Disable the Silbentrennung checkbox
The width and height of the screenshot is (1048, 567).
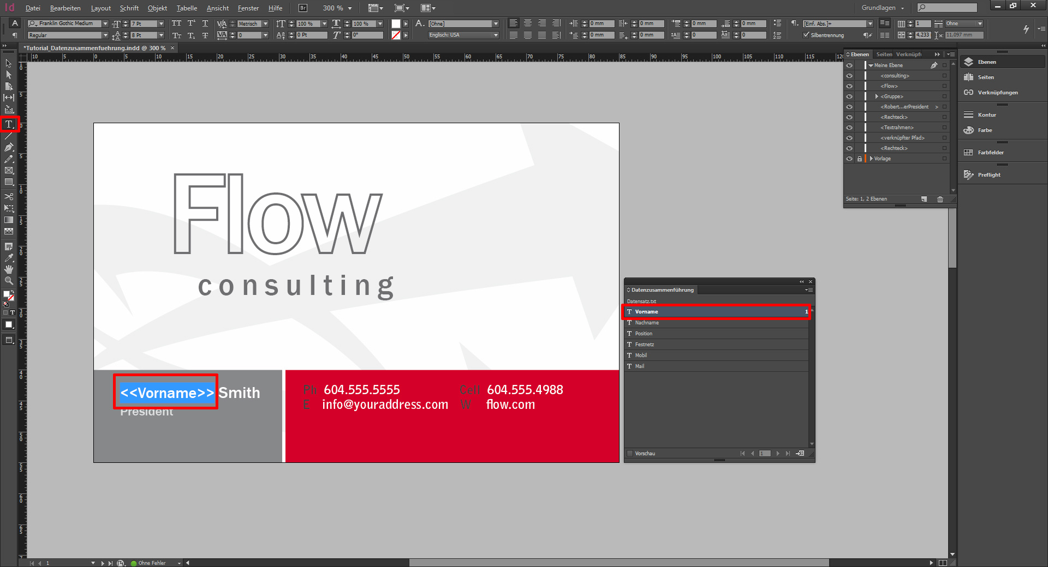click(x=806, y=34)
